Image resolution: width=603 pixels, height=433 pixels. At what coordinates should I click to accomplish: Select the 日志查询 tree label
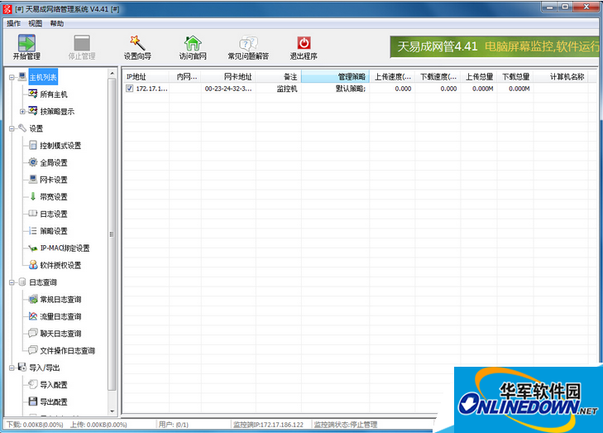[x=43, y=282]
